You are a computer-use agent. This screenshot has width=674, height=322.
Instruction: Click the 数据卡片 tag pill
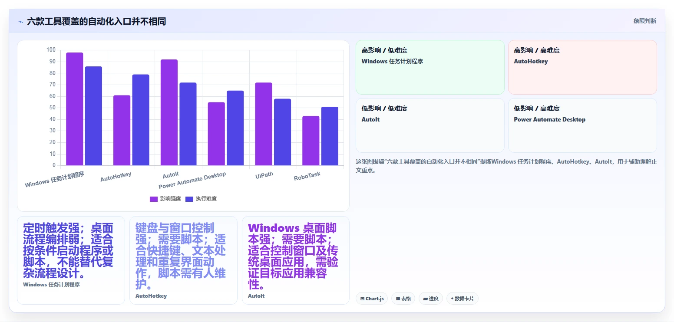pyautogui.click(x=463, y=299)
